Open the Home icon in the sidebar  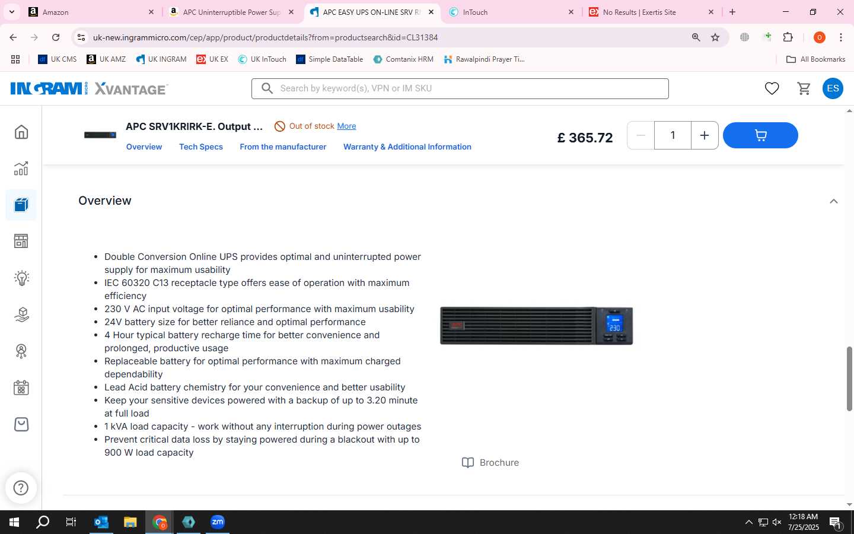pyautogui.click(x=21, y=132)
